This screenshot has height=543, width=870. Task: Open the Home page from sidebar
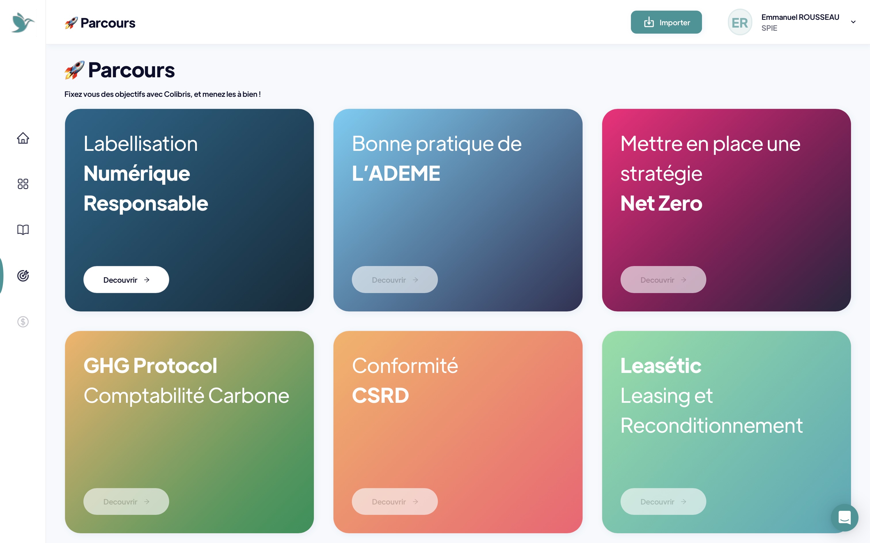point(23,138)
